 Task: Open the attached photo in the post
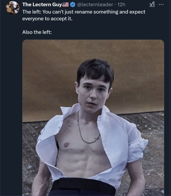(x=93, y=118)
